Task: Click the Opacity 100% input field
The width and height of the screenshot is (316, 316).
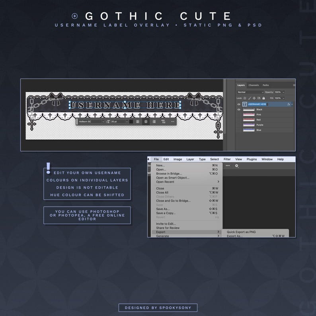Action: pyautogui.click(x=278, y=92)
